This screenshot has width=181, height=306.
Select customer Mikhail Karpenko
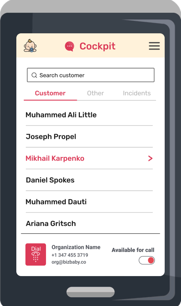(x=89, y=158)
